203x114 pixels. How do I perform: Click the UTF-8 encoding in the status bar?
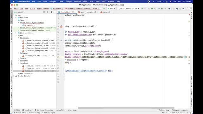tap(174, 113)
